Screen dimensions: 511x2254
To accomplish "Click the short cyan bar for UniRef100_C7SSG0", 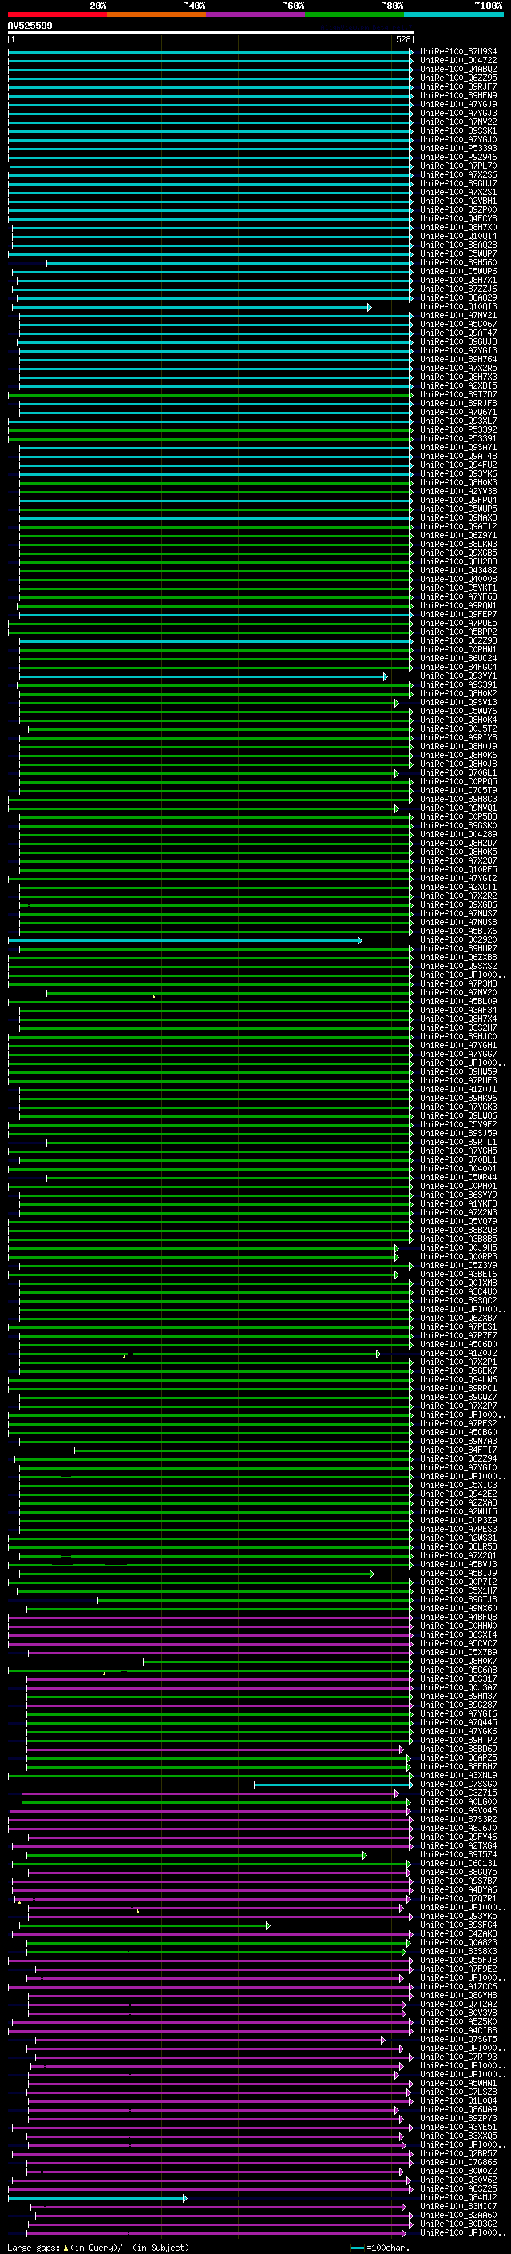I will [x=333, y=1785].
